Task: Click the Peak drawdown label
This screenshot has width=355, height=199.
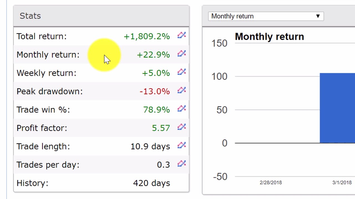Action: coord(50,91)
